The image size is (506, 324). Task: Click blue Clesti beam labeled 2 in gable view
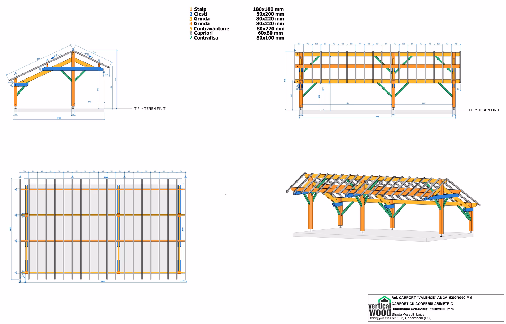point(72,69)
